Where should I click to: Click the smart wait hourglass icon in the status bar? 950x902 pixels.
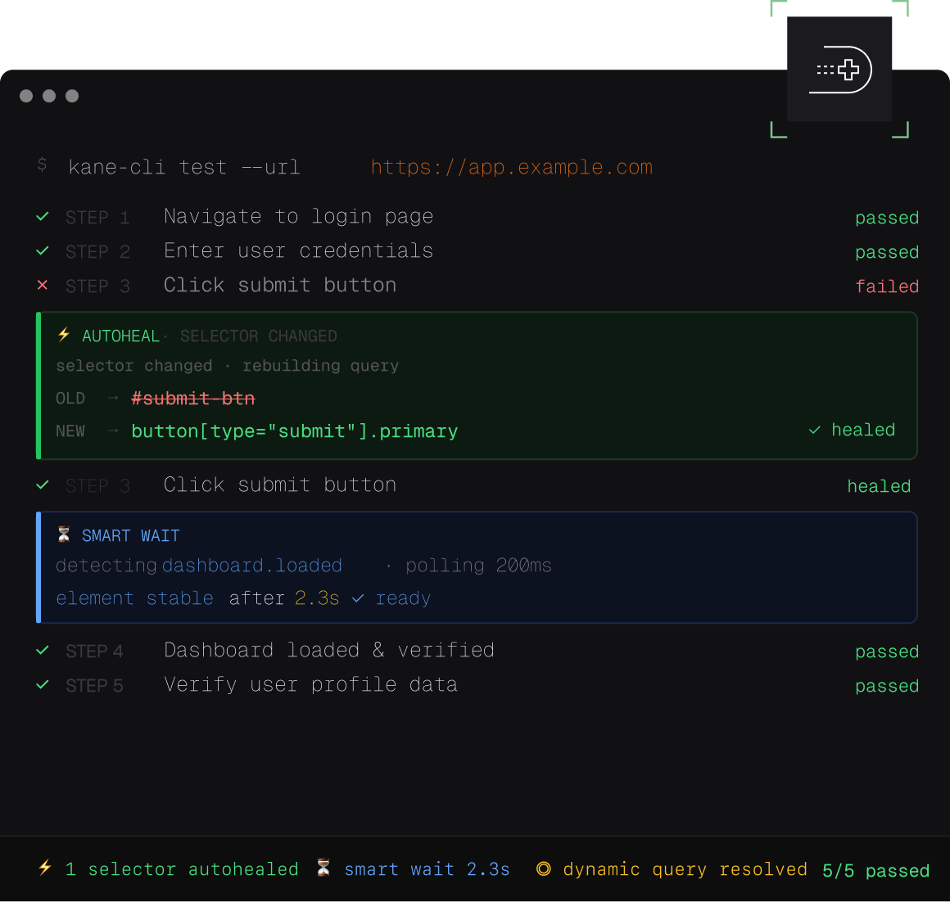point(323,869)
